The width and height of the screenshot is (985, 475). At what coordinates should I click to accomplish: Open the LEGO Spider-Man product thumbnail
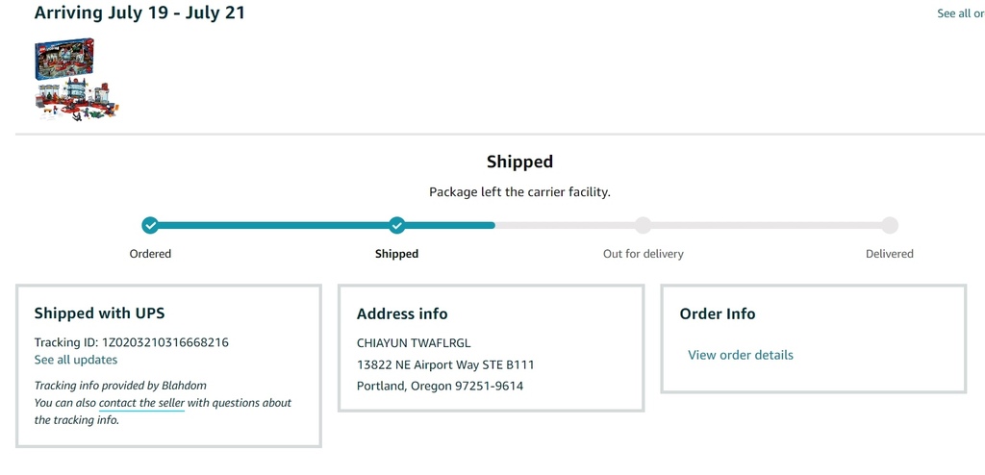tap(77, 79)
